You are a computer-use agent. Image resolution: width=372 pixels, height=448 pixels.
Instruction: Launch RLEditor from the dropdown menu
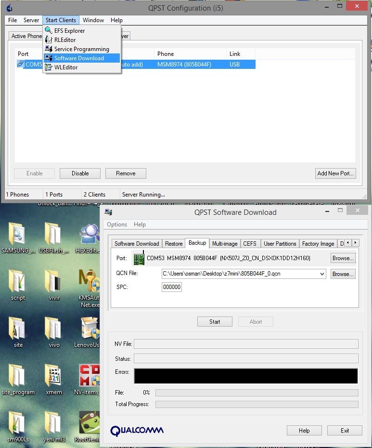pyautogui.click(x=64, y=40)
